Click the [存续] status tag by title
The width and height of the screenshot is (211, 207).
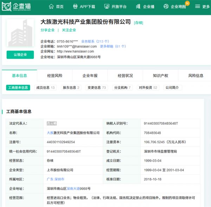coord(139,23)
